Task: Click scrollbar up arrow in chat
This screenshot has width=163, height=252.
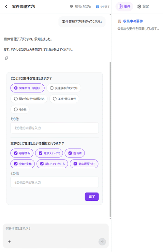Action: pyautogui.click(x=110, y=15)
